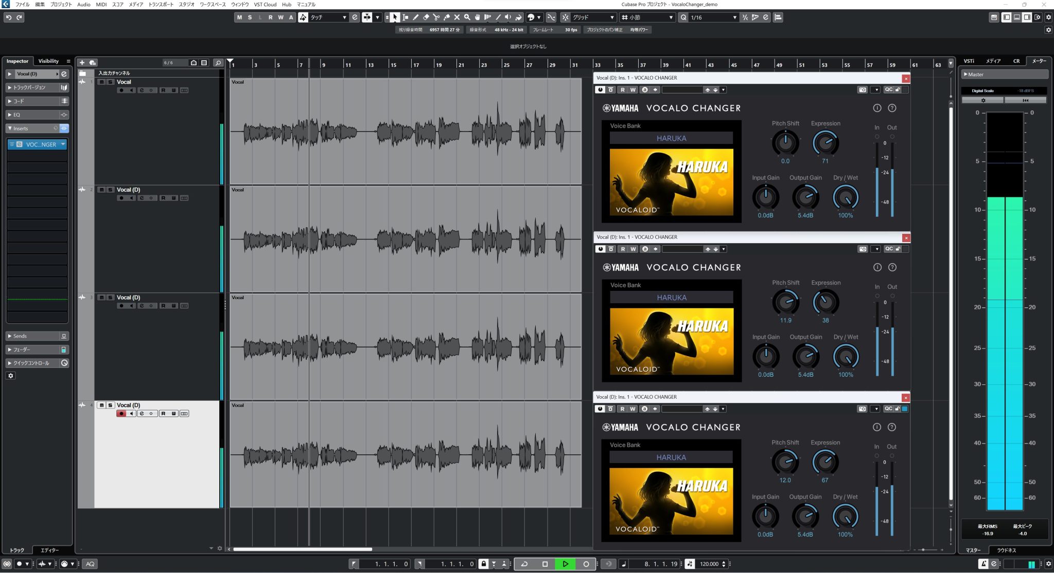Viewport: 1054px width, 573px height.
Task: Open the MIDI menu
Action: (x=101, y=4)
